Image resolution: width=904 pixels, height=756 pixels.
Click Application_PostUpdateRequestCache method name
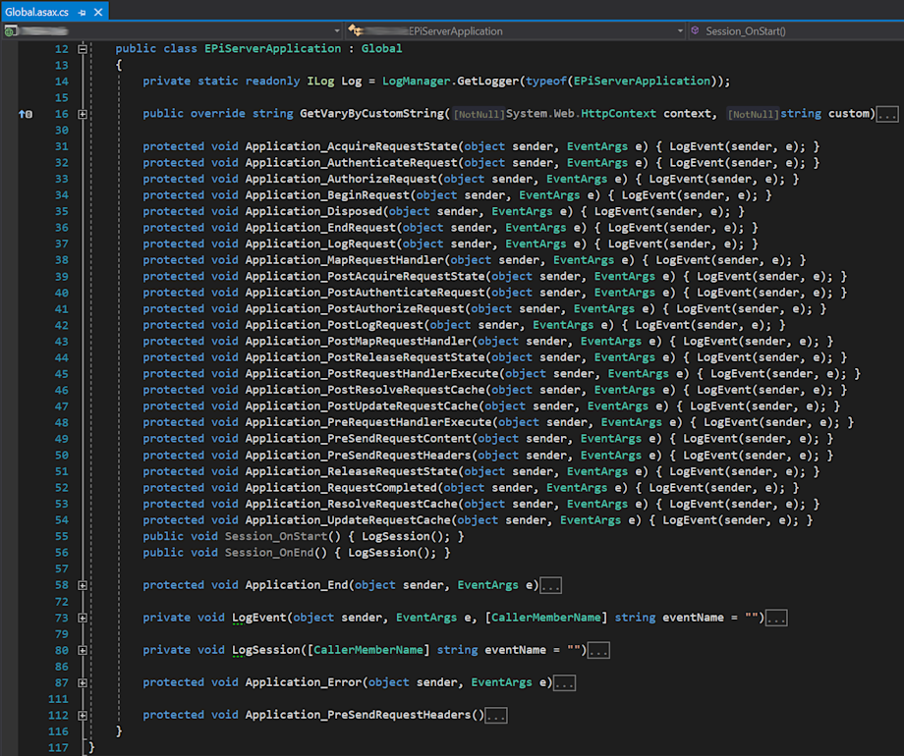tap(362, 406)
